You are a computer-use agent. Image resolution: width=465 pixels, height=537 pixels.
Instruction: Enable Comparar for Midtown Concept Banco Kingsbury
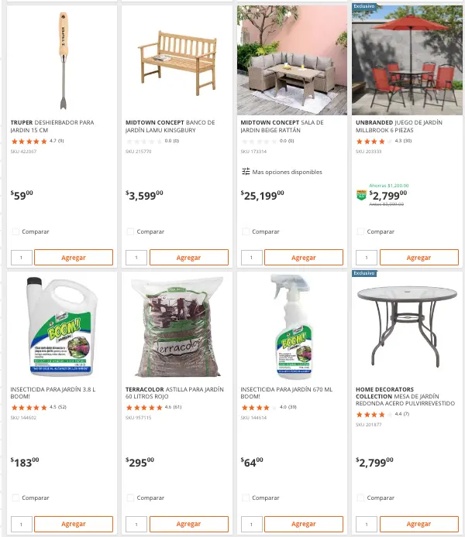tap(130, 231)
